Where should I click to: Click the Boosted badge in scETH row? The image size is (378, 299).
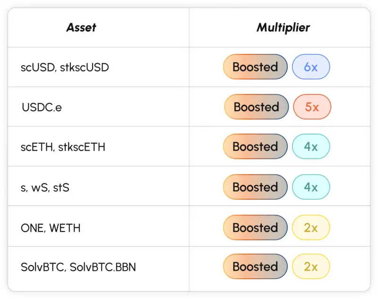(x=255, y=146)
